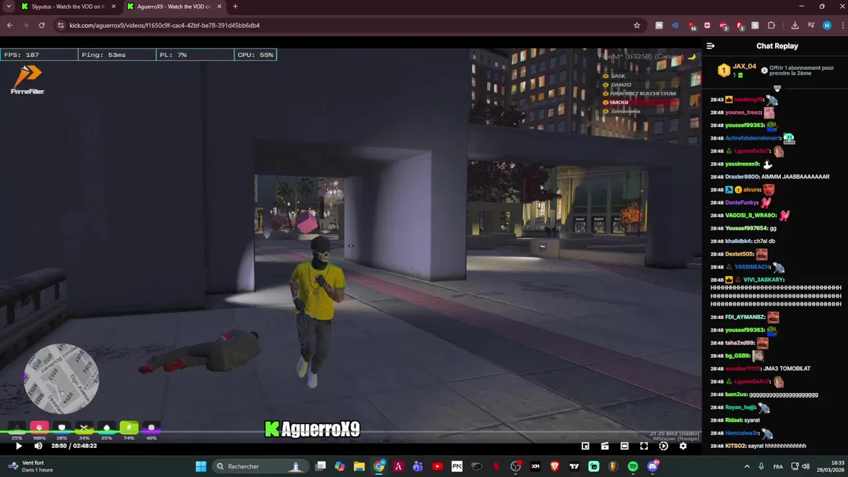This screenshot has height=477, width=848.
Task: Bookmark this page with the star
Action: point(637,25)
